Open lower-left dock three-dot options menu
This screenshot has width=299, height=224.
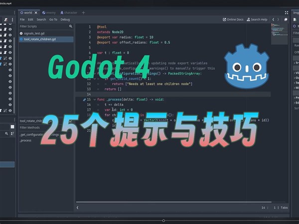pos(14,119)
